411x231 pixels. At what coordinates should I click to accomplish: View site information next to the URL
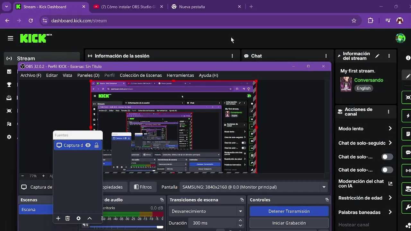[45, 21]
